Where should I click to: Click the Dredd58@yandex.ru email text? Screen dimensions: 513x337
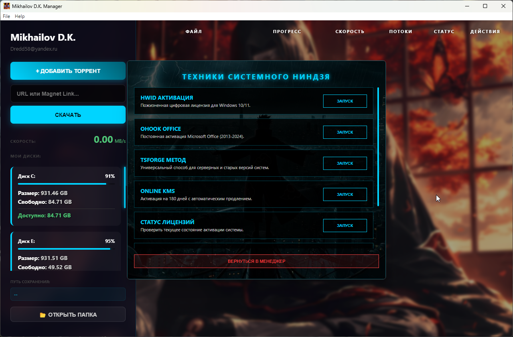[34, 49]
